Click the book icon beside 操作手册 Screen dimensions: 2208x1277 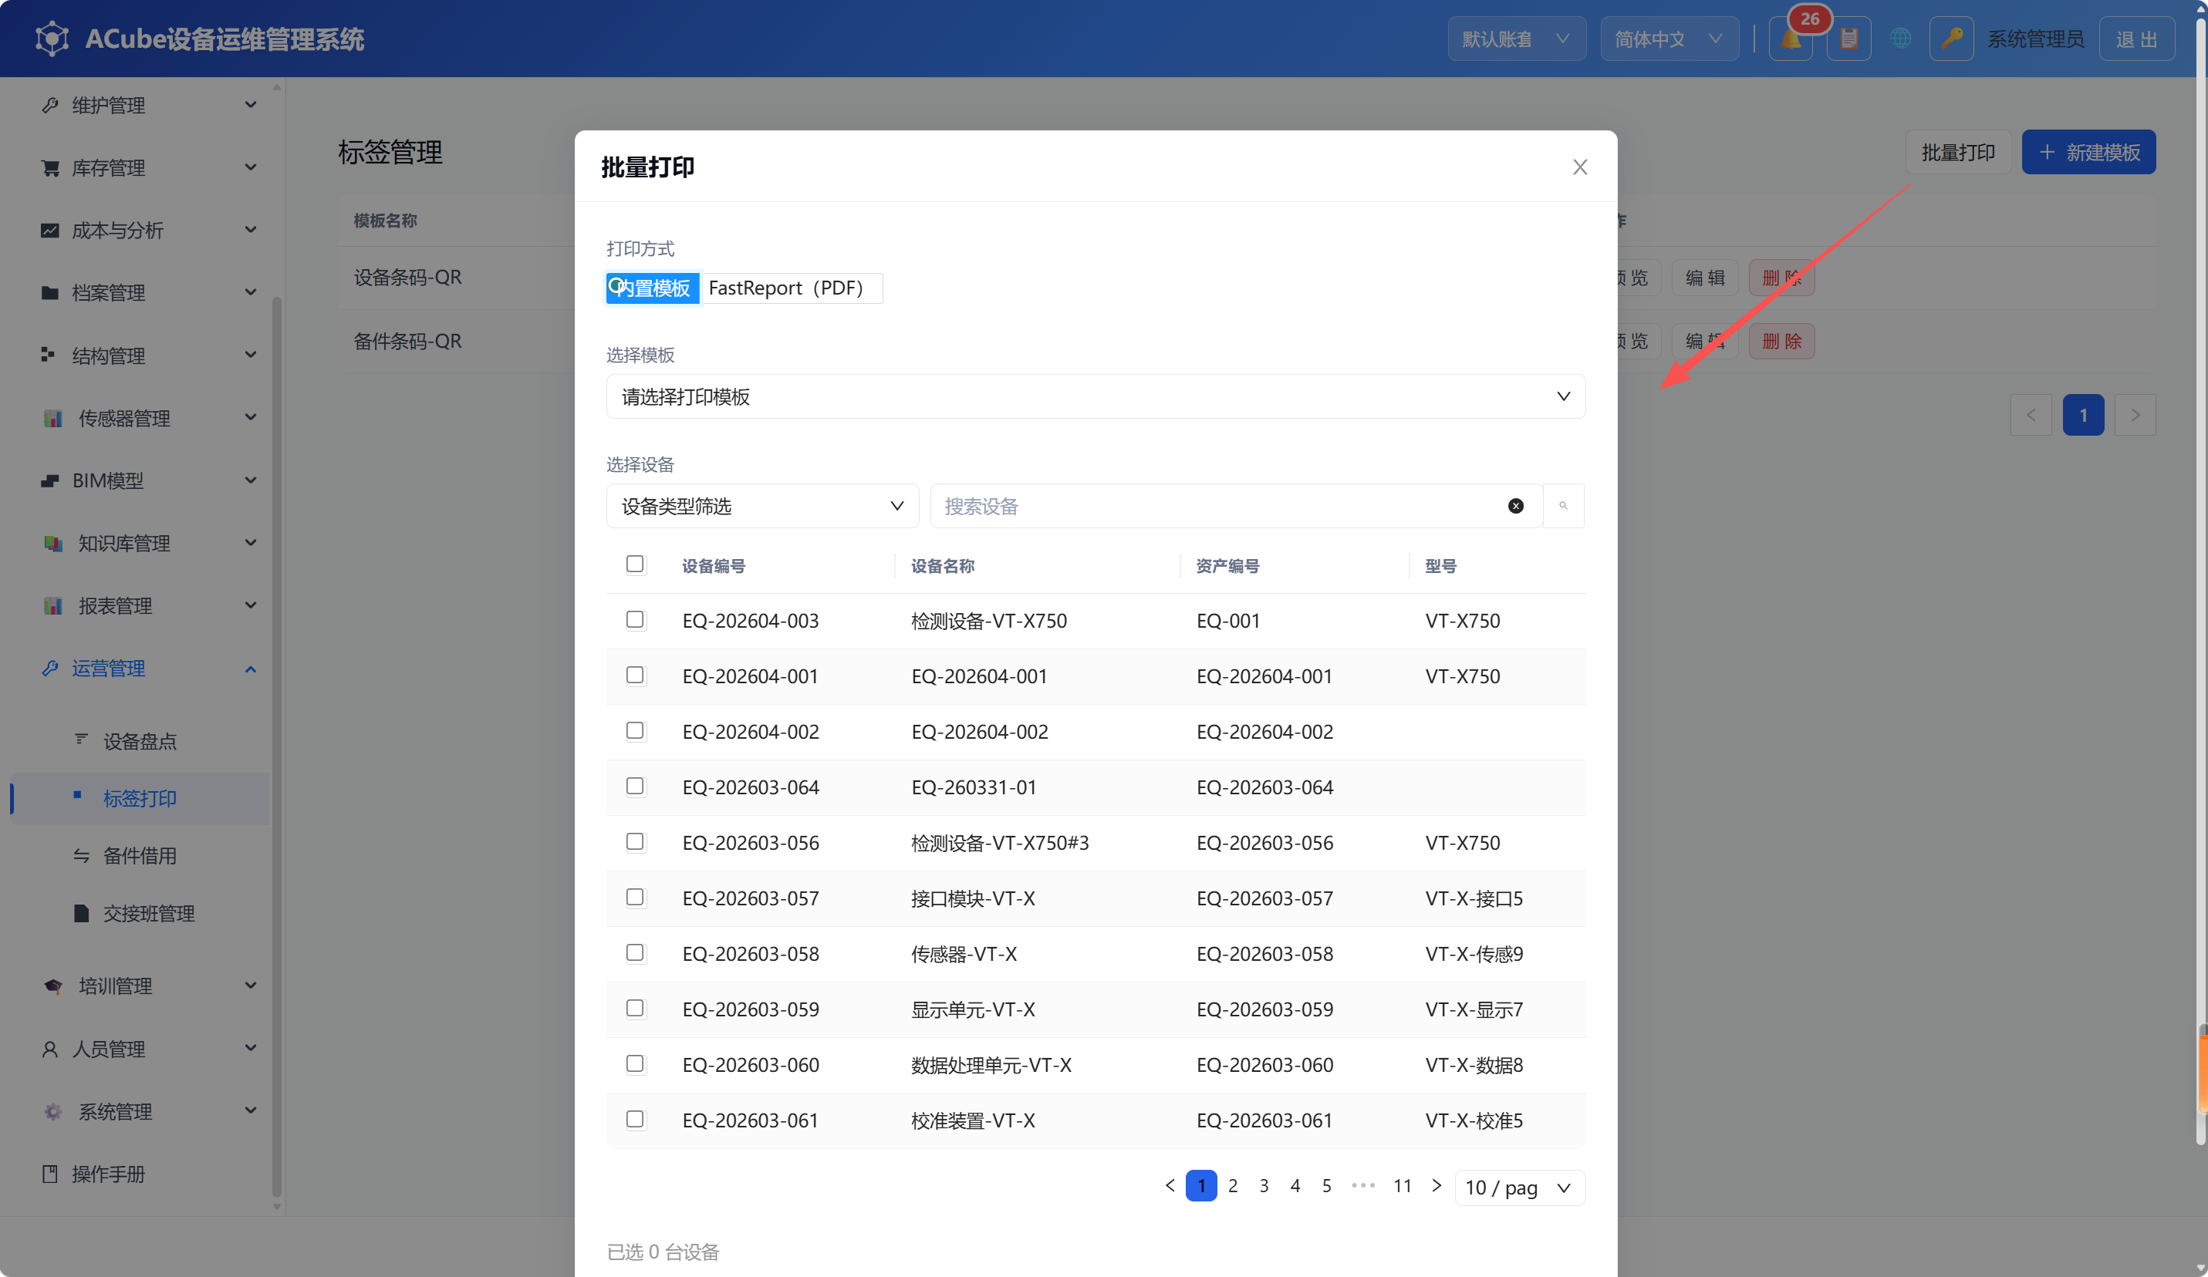[x=50, y=1174]
